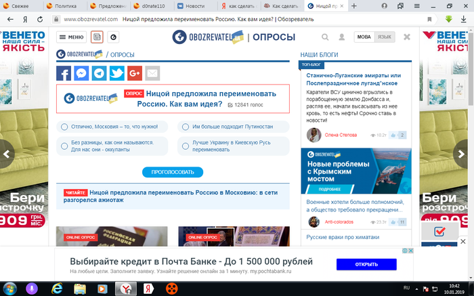Select option 'Им больше подходит Путиностан'
This screenshot has height=296, width=474.
(234, 127)
